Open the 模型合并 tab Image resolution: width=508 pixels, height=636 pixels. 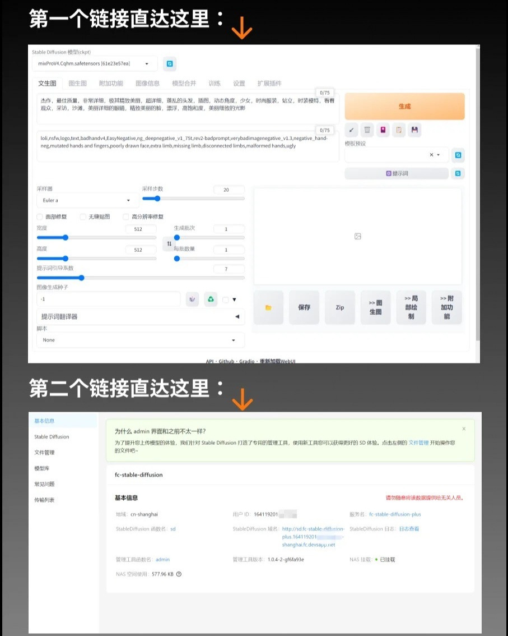point(184,83)
